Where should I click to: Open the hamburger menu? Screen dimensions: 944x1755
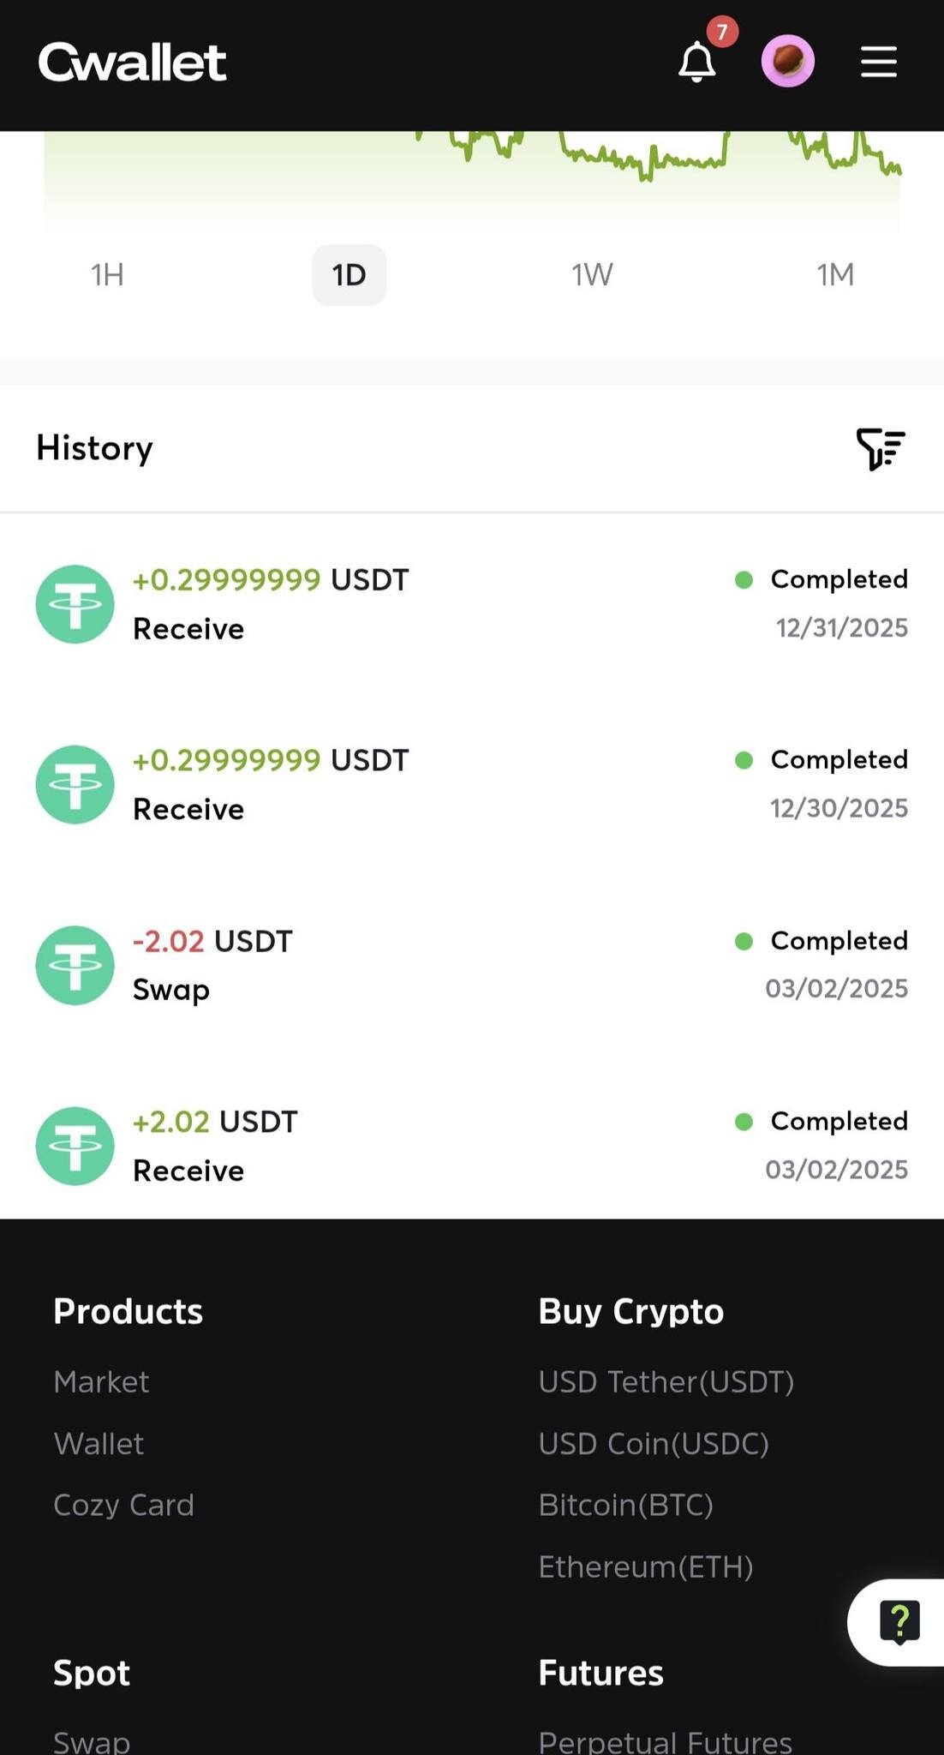tap(878, 62)
